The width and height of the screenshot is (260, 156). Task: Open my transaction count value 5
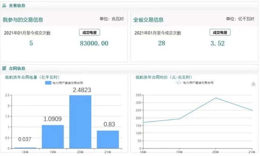tap(31, 43)
